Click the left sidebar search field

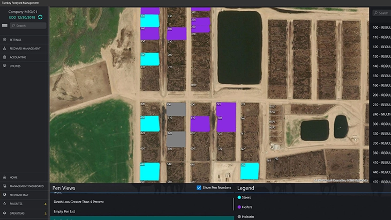(x=28, y=25)
